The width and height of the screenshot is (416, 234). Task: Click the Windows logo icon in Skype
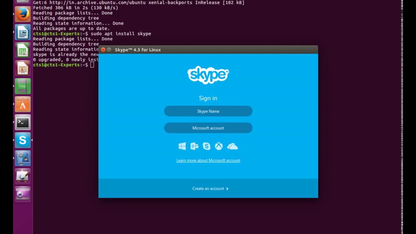tap(182, 146)
